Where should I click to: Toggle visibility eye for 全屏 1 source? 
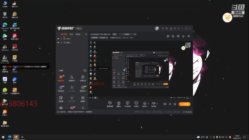click(x=58, y=43)
